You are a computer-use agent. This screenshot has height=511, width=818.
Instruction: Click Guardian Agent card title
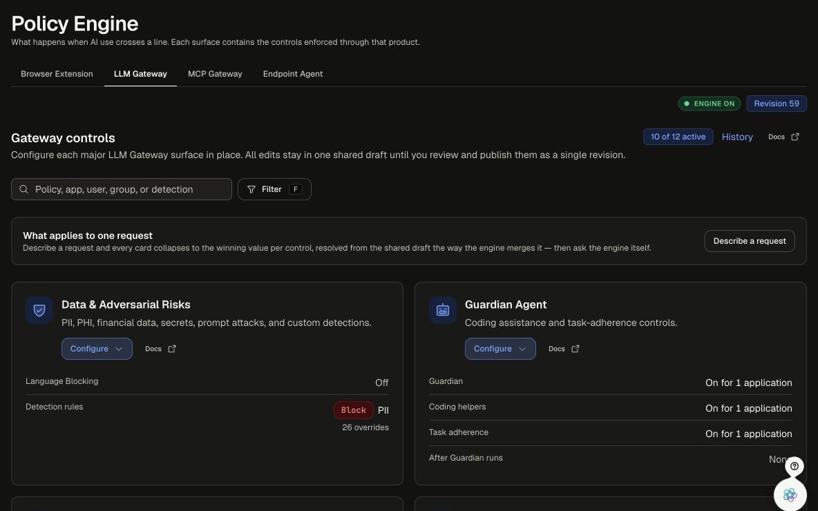[x=506, y=305]
